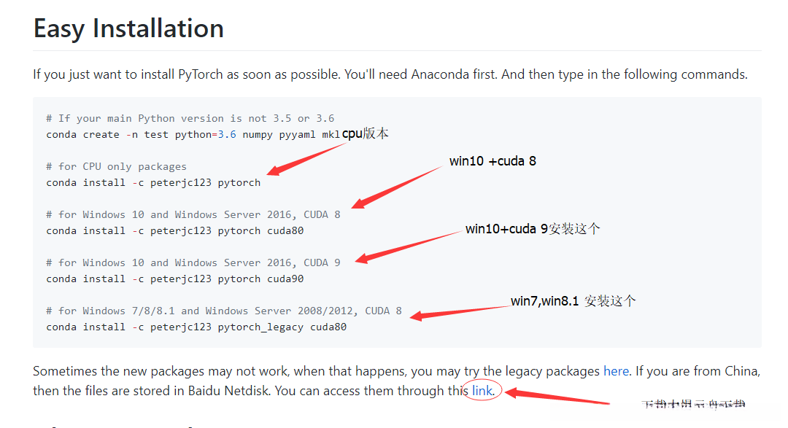Click the red arrow pointing at CUDA 9 comment

coord(409,246)
